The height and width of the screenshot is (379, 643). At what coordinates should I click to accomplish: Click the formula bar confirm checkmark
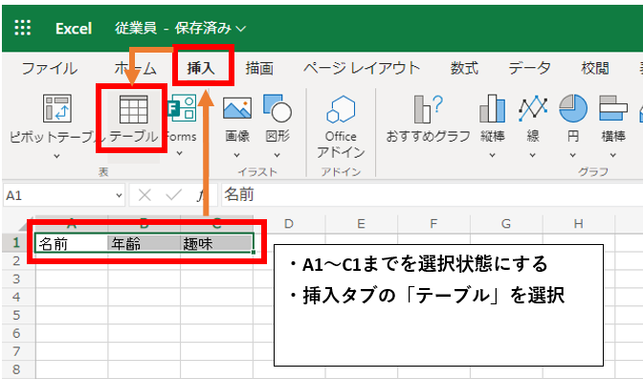pos(173,195)
